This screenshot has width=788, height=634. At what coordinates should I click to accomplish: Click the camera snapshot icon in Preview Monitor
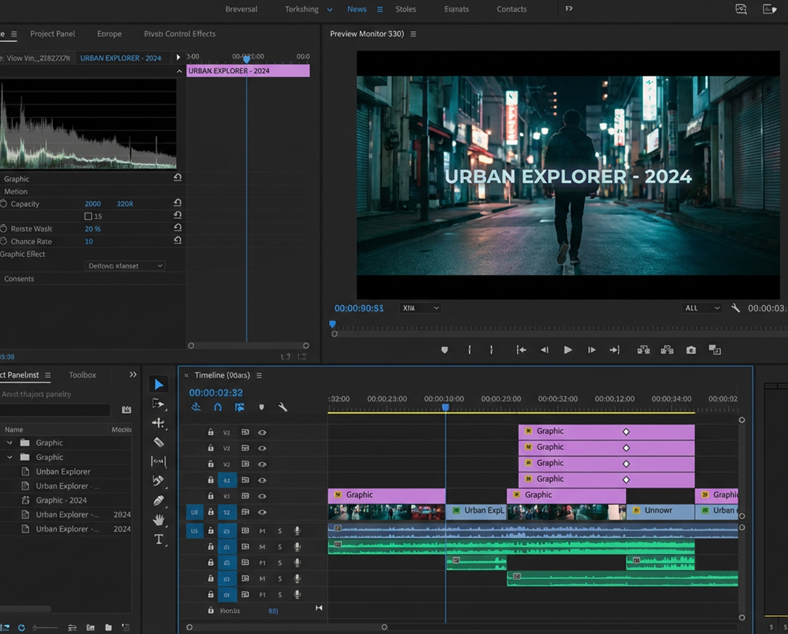(691, 350)
